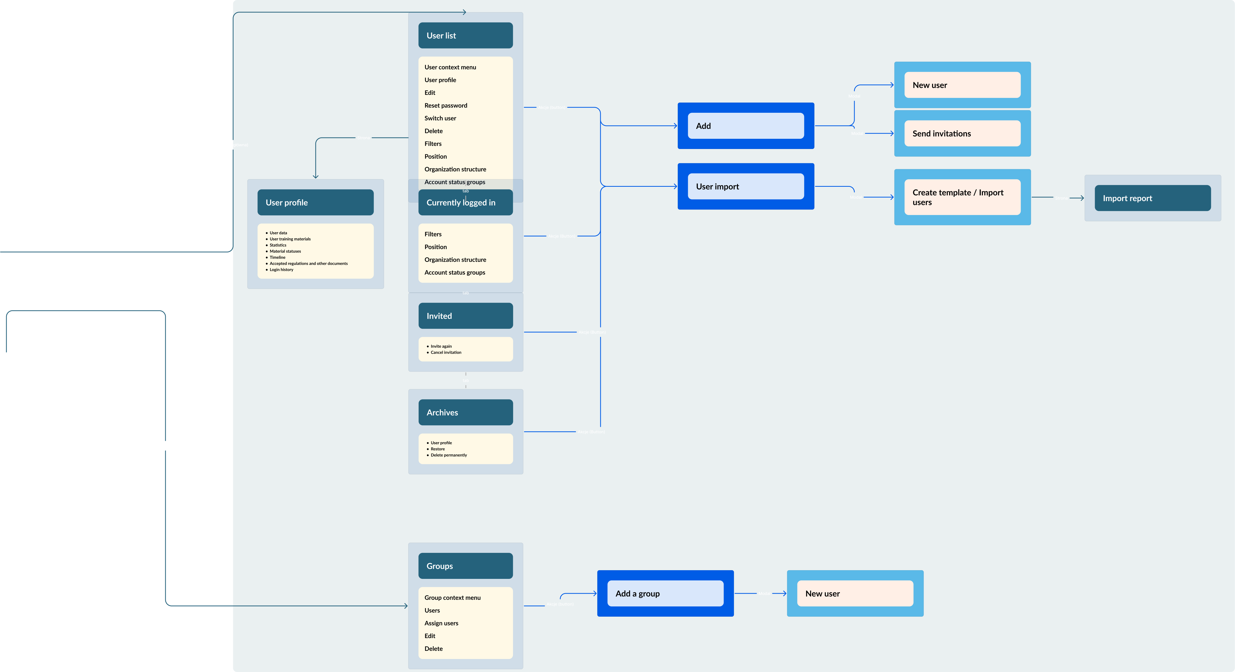Click Assign users in Groups menu
Screen dimensions: 1235x672
(441, 623)
